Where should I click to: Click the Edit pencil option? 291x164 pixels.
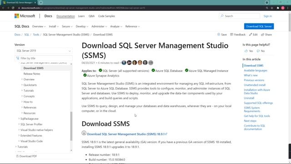click(x=253, y=35)
